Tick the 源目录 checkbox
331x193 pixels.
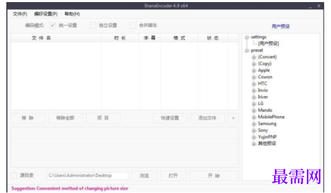[14, 175]
